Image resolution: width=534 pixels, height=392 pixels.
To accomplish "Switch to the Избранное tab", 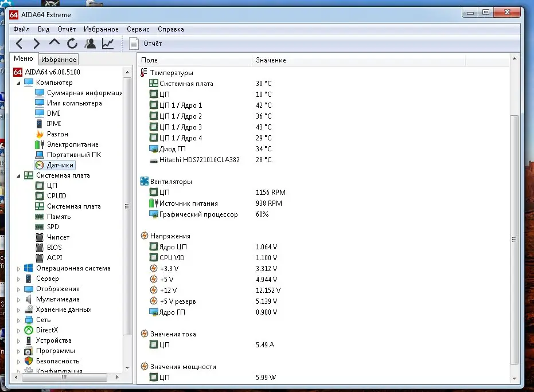I will coord(59,60).
